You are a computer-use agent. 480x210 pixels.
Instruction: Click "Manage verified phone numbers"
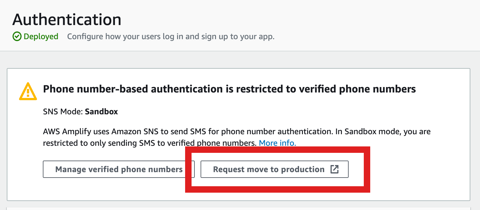[119, 169]
